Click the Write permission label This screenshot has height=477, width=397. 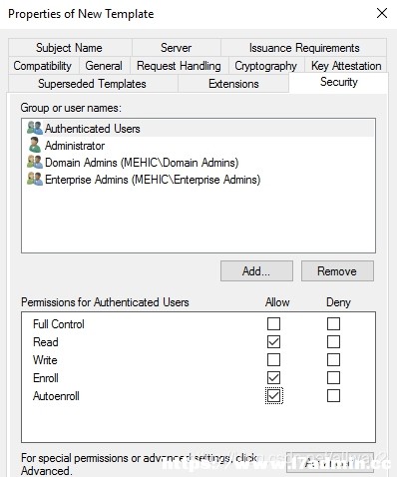point(45,360)
